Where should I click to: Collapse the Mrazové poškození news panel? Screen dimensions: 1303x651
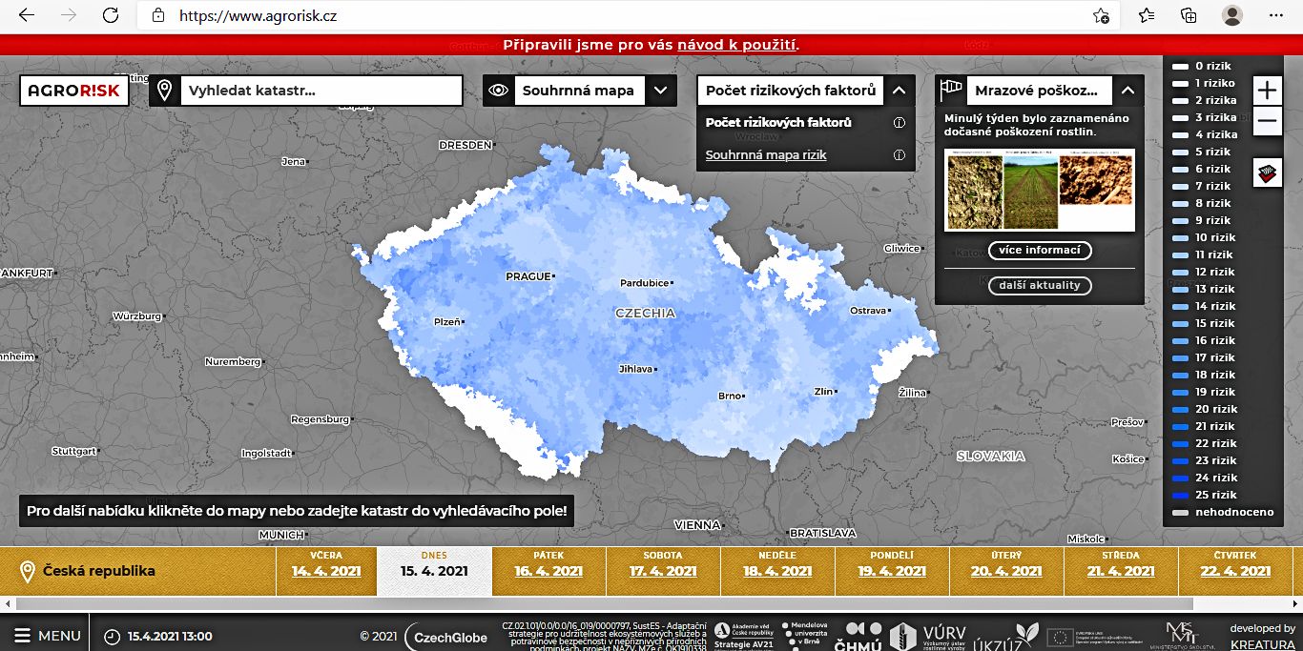[x=1127, y=92]
